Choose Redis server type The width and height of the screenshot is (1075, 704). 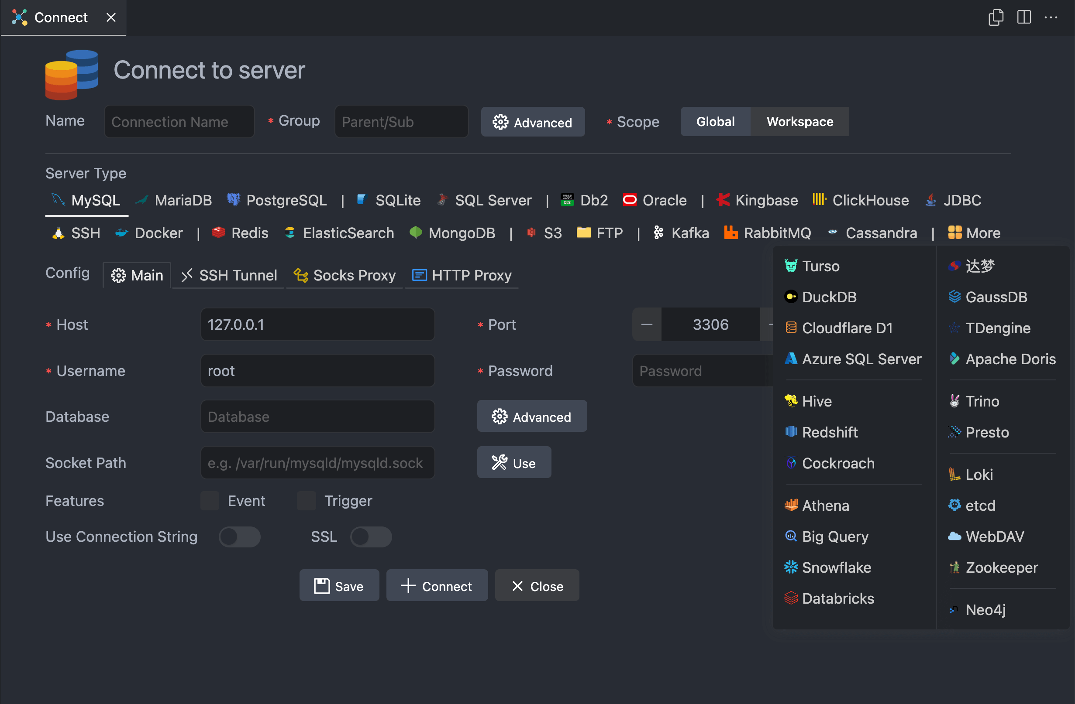point(240,233)
